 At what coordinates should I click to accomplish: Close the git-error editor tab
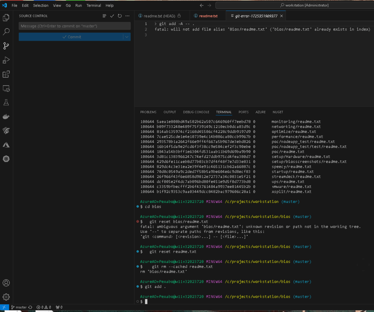click(x=282, y=16)
